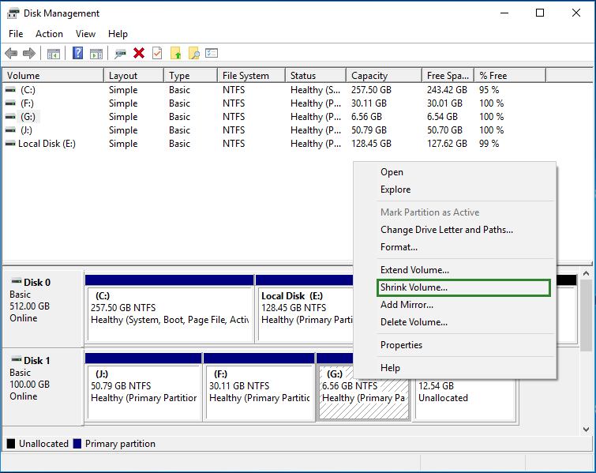The width and height of the screenshot is (596, 473).
Task: Select the (C:) volume row name
Action: click(28, 90)
